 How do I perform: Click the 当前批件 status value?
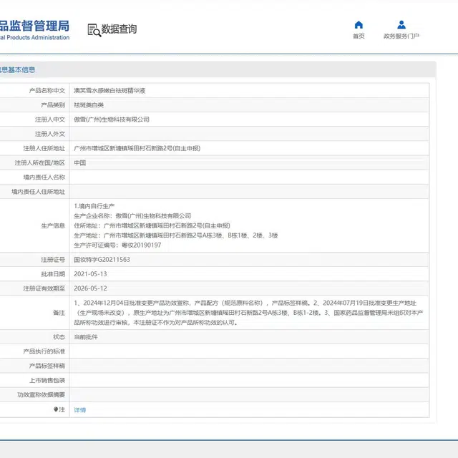point(86,336)
